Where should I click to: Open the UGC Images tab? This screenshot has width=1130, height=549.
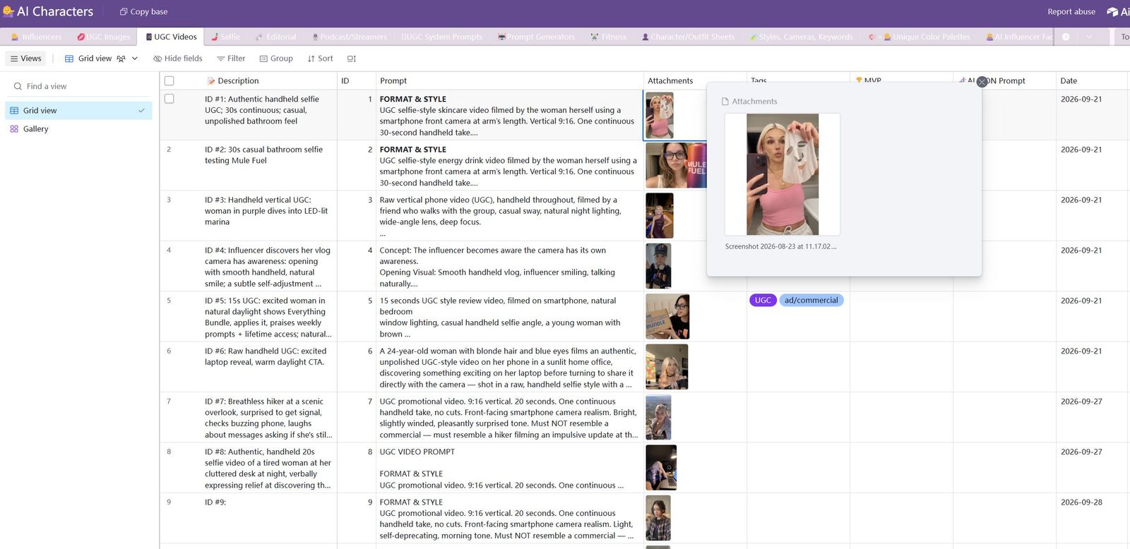pyautogui.click(x=104, y=37)
